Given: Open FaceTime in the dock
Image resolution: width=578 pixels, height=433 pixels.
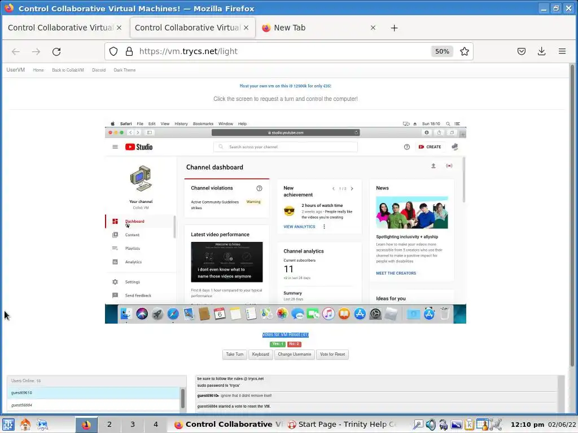Looking at the screenshot, I should (313, 314).
